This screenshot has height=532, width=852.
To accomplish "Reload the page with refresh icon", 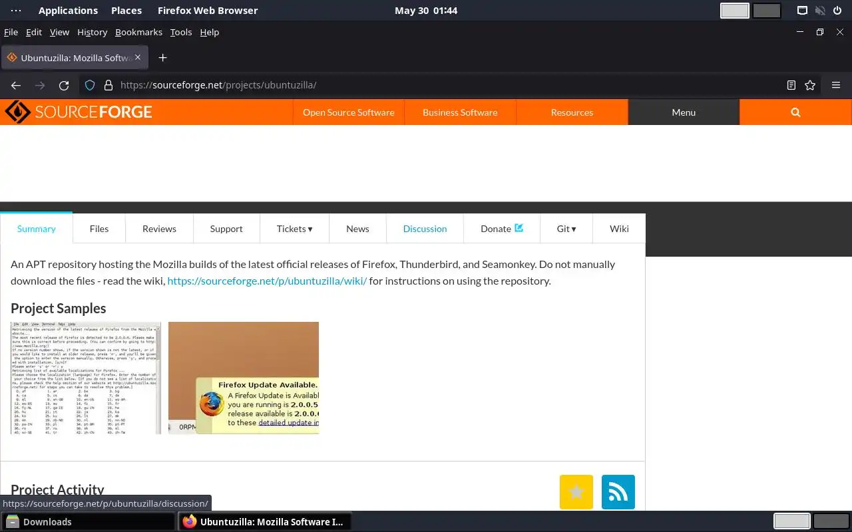I will (64, 85).
